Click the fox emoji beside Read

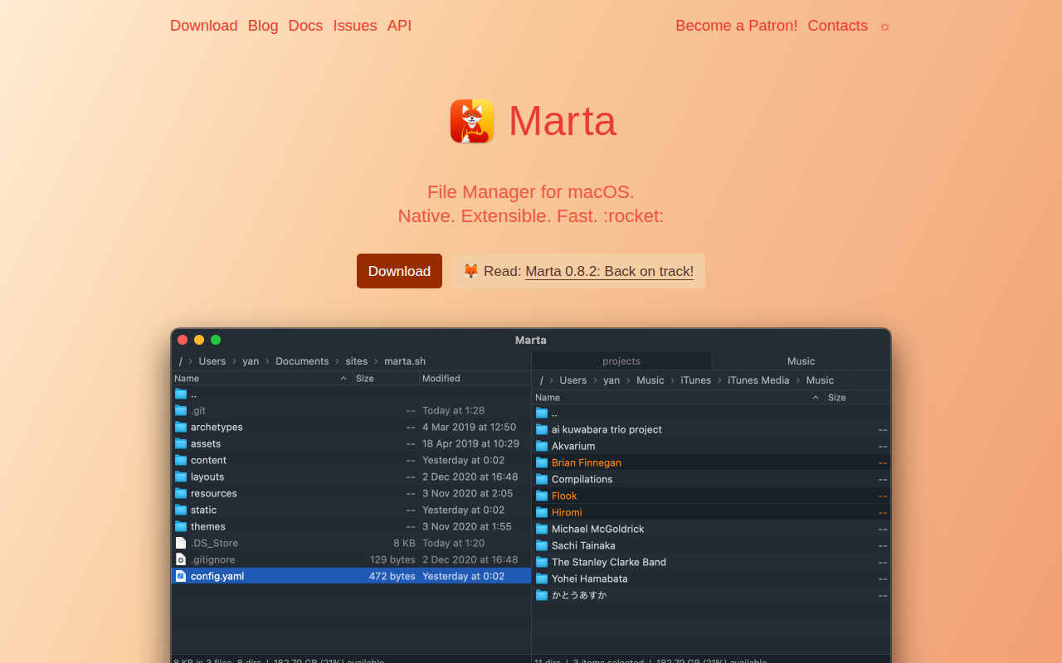[x=471, y=271]
